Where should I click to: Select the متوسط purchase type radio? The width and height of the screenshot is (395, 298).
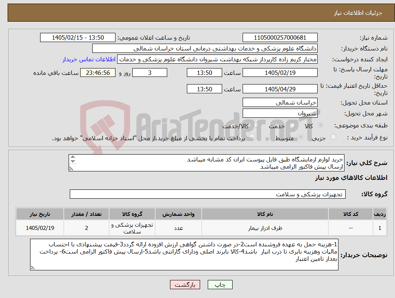click(301, 137)
